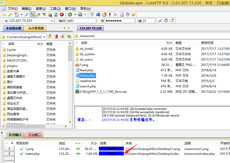Screen dimensions: 230x163
Task: Select readme.txt in remote file list
Action: click(87, 81)
